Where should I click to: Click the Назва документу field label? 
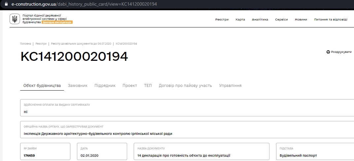pos(151,148)
